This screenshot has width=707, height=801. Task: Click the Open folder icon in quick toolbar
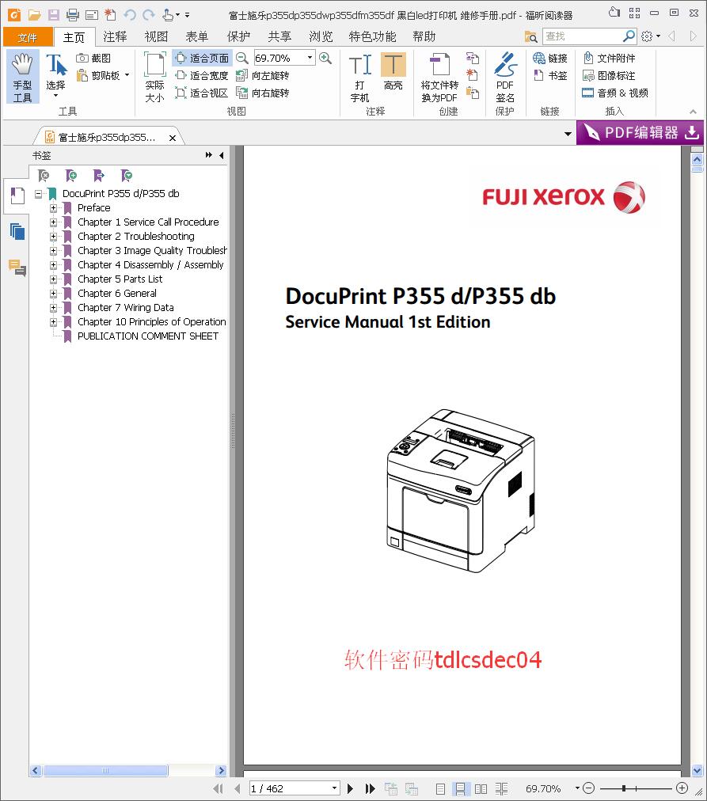point(35,15)
